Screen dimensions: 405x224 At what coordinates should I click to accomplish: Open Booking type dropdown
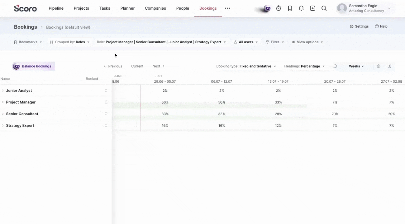point(246,66)
